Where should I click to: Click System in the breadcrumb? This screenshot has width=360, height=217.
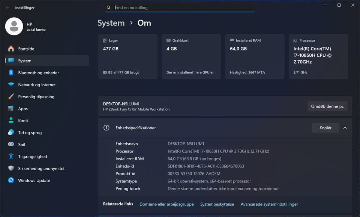tap(111, 23)
